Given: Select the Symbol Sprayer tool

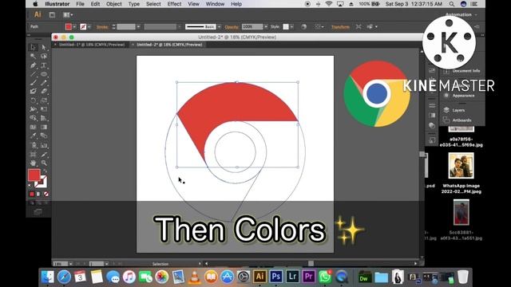Looking at the screenshot, I should (34, 145).
